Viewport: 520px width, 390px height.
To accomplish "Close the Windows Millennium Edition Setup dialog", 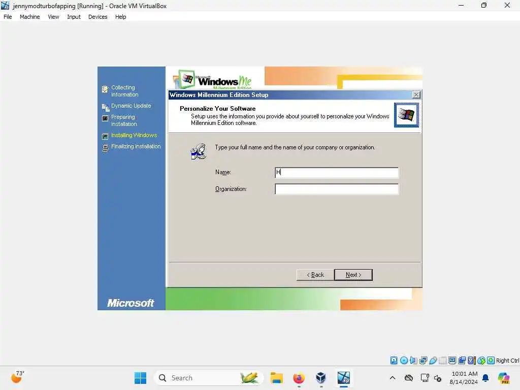I will point(416,95).
